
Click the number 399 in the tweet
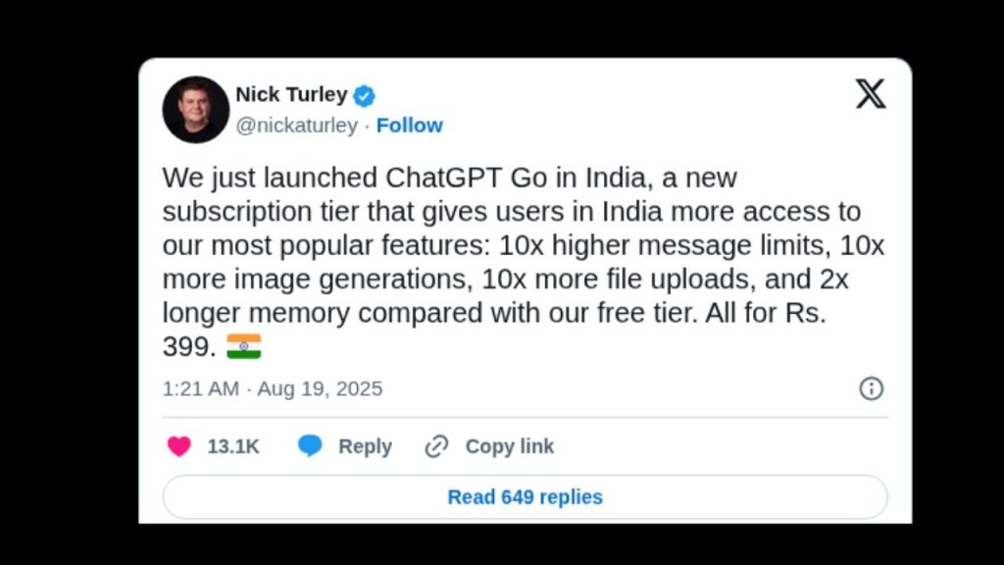186,346
